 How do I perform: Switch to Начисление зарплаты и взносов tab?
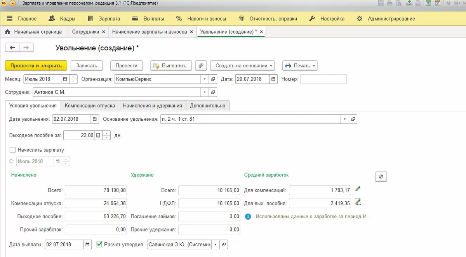pos(150,32)
